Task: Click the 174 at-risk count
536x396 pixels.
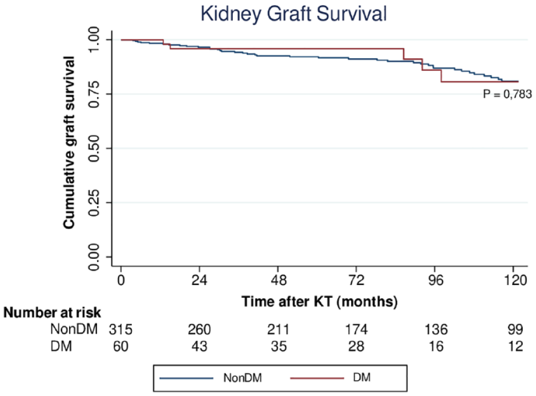Action: pyautogui.click(x=357, y=330)
